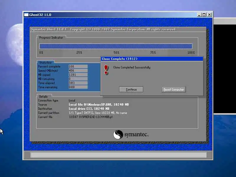Click the 75% marker under the progress bar
Screen dimensions: 236x177
[153, 53]
